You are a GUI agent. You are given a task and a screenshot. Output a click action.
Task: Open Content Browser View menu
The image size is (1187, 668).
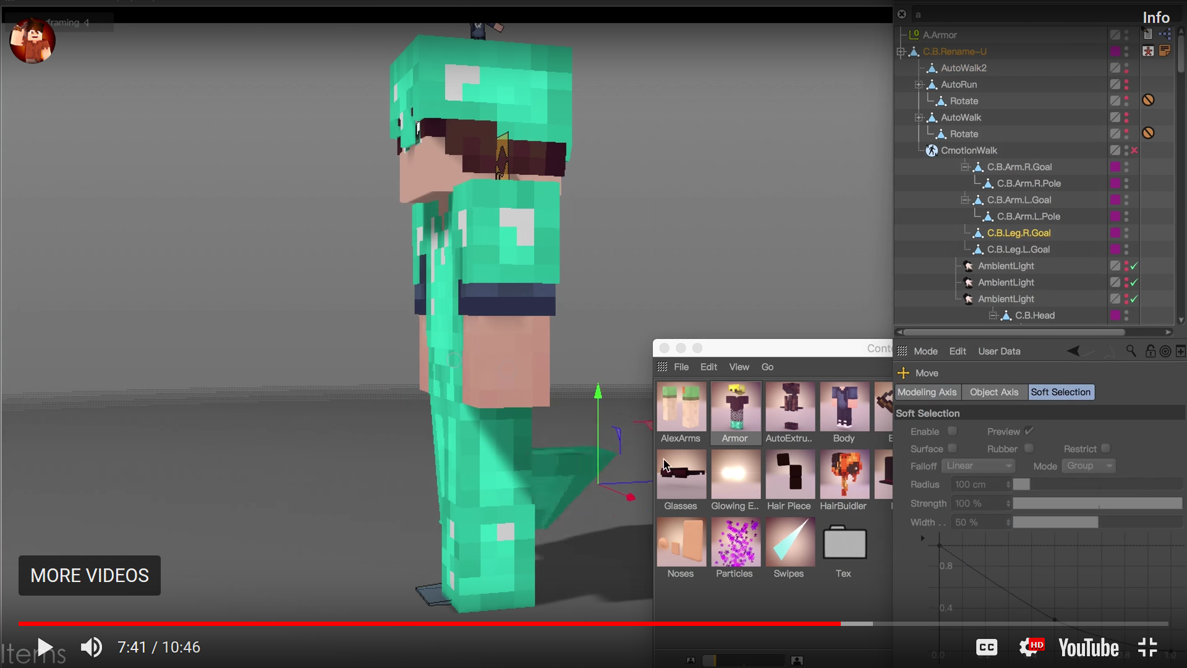(x=739, y=367)
